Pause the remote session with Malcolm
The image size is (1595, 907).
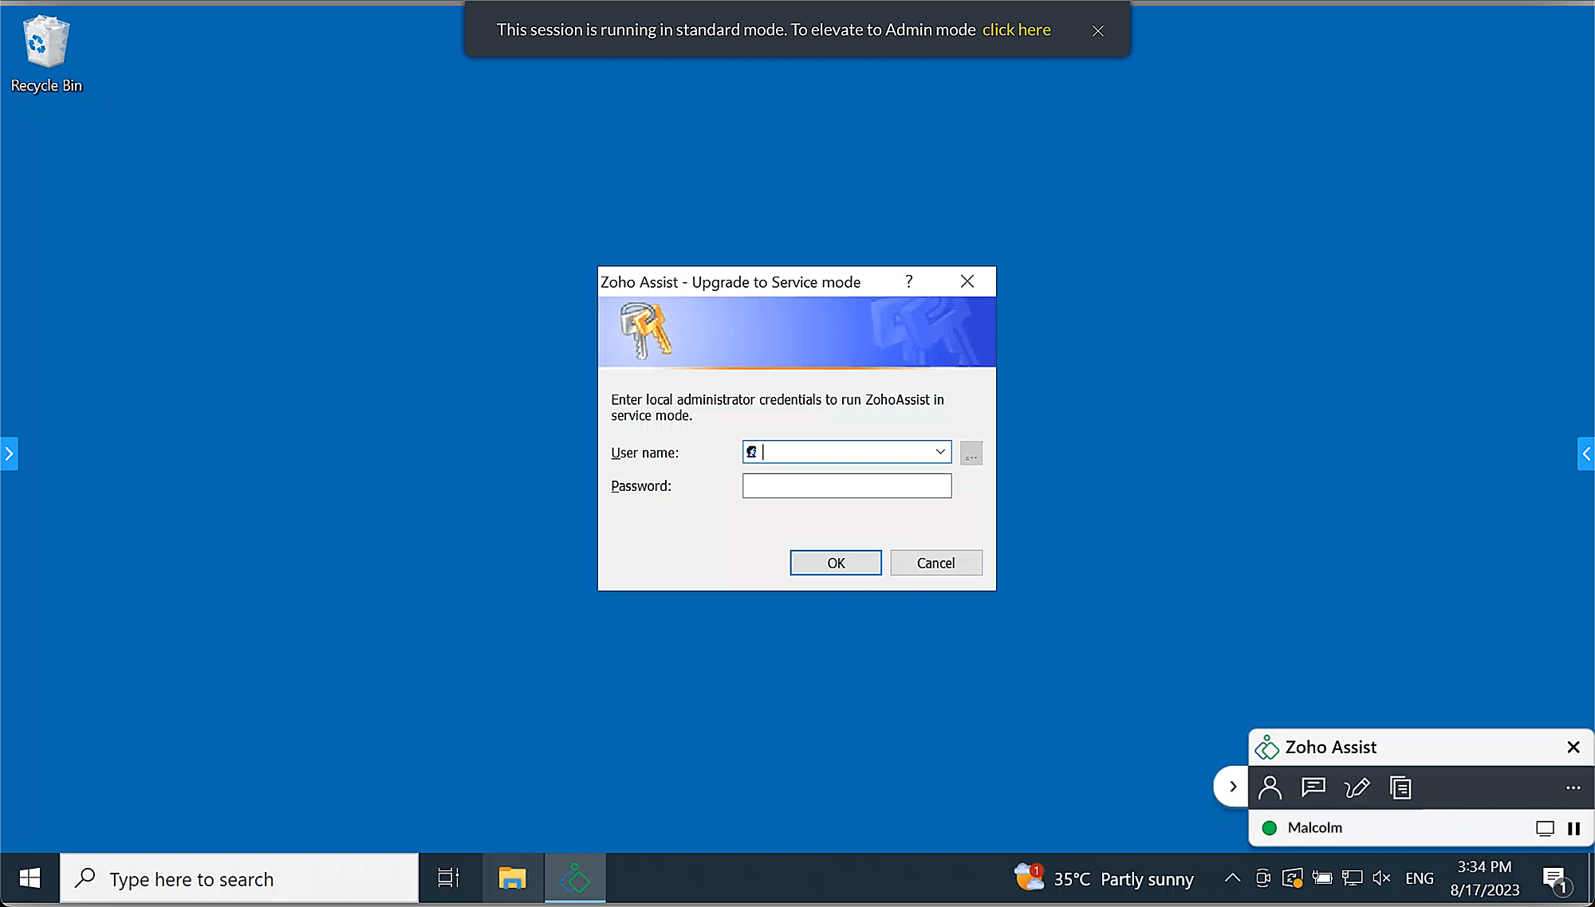coord(1574,828)
